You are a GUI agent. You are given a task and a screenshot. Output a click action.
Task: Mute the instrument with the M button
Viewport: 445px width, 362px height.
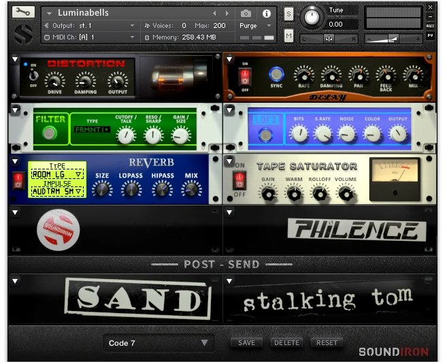click(x=289, y=36)
